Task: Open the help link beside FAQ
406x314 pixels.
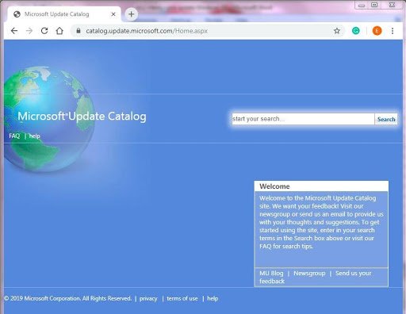Action: tap(34, 136)
